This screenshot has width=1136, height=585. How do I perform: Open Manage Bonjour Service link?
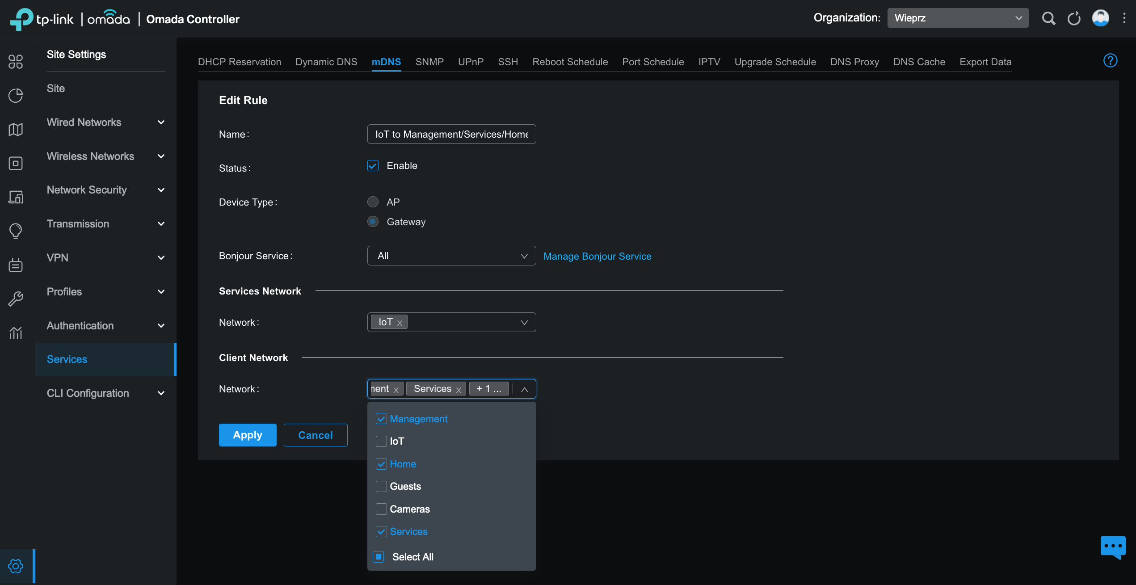pos(597,257)
